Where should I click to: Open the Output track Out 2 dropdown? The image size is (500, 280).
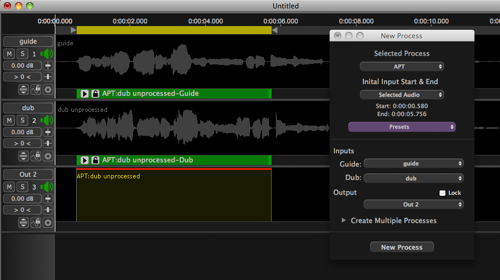[x=413, y=204]
